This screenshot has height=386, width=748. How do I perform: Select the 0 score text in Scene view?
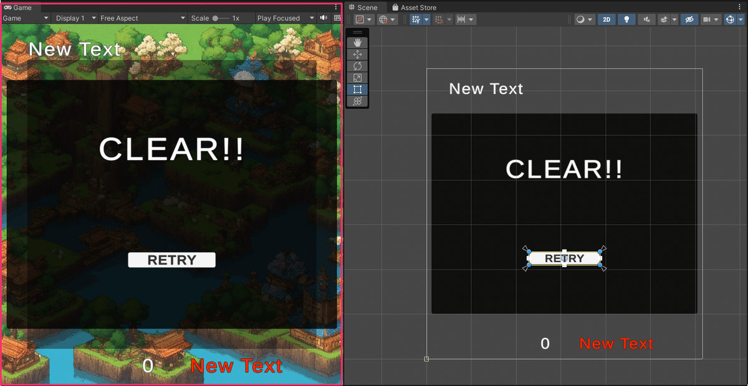point(545,344)
